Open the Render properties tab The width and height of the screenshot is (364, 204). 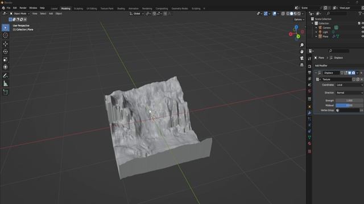click(x=309, y=67)
